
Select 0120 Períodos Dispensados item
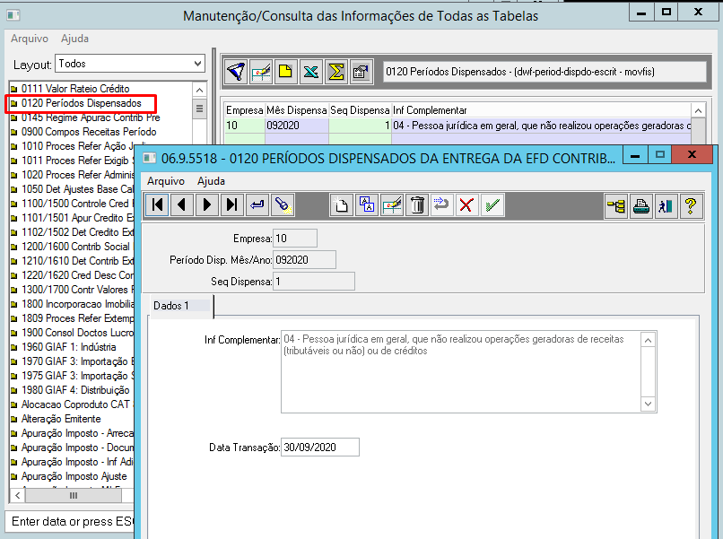(76, 103)
